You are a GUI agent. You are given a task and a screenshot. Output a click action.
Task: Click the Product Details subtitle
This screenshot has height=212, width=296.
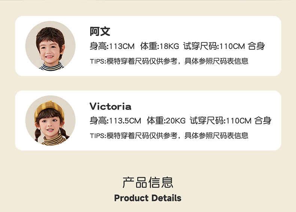[x=148, y=198]
